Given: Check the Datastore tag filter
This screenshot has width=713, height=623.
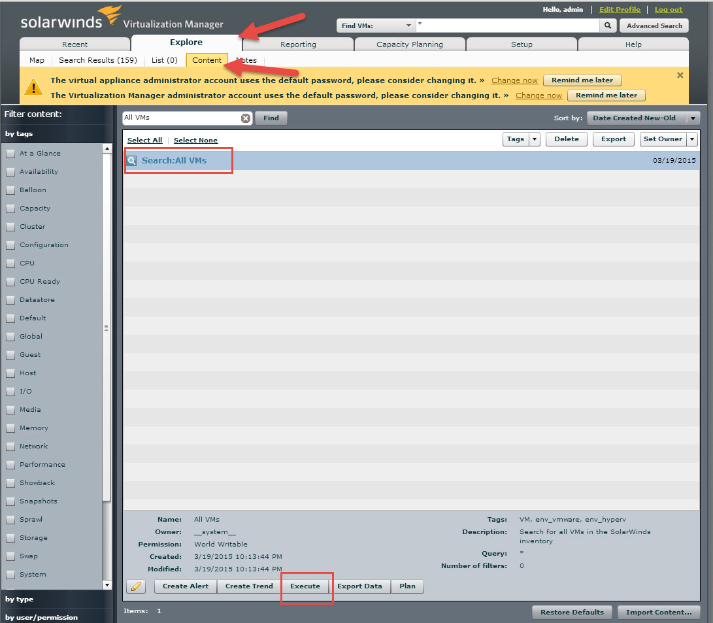Looking at the screenshot, I should 10,300.
